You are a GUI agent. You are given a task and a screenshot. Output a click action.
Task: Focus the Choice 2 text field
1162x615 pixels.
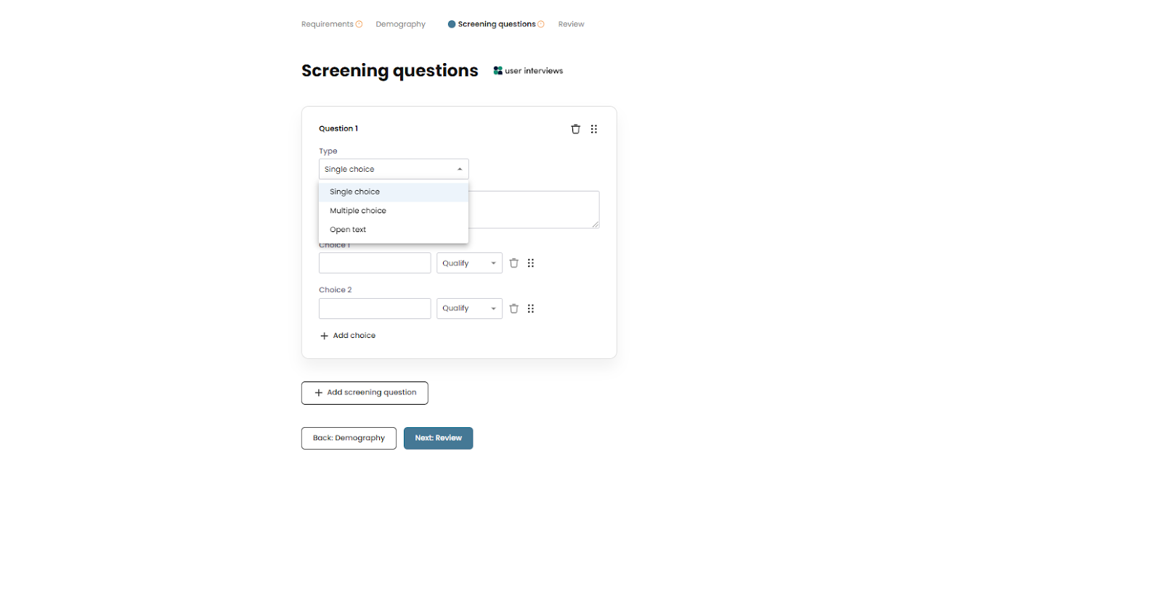click(x=375, y=308)
